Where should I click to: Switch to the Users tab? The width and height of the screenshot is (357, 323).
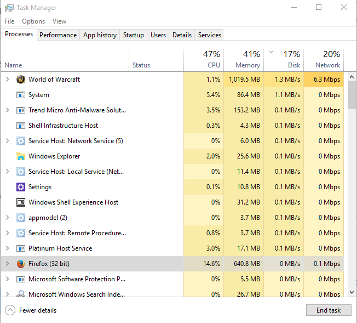pyautogui.click(x=158, y=35)
